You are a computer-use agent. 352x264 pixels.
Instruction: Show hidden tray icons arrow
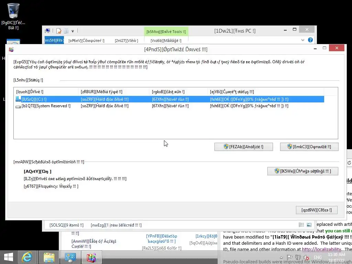coord(281,257)
